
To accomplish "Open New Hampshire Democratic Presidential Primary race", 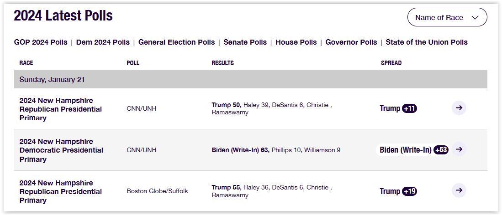I will pyautogui.click(x=61, y=150).
